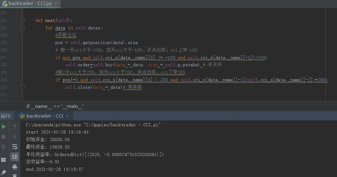Screen dimensions: 337x177
Task: Click the Pause output icon
Action: tap(3, 147)
